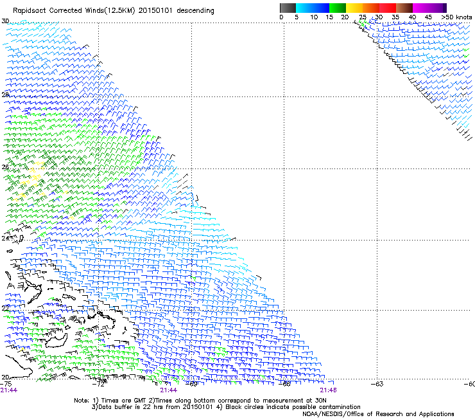Click the longitude label '-69' on the bottom axis
The height and width of the screenshot is (418, 475).
point(191,384)
